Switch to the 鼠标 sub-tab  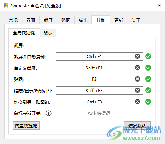(x=48, y=33)
